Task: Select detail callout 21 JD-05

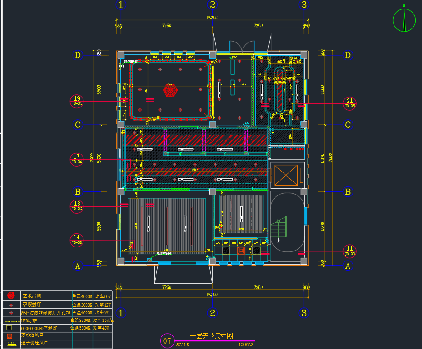Action: [x=349, y=103]
